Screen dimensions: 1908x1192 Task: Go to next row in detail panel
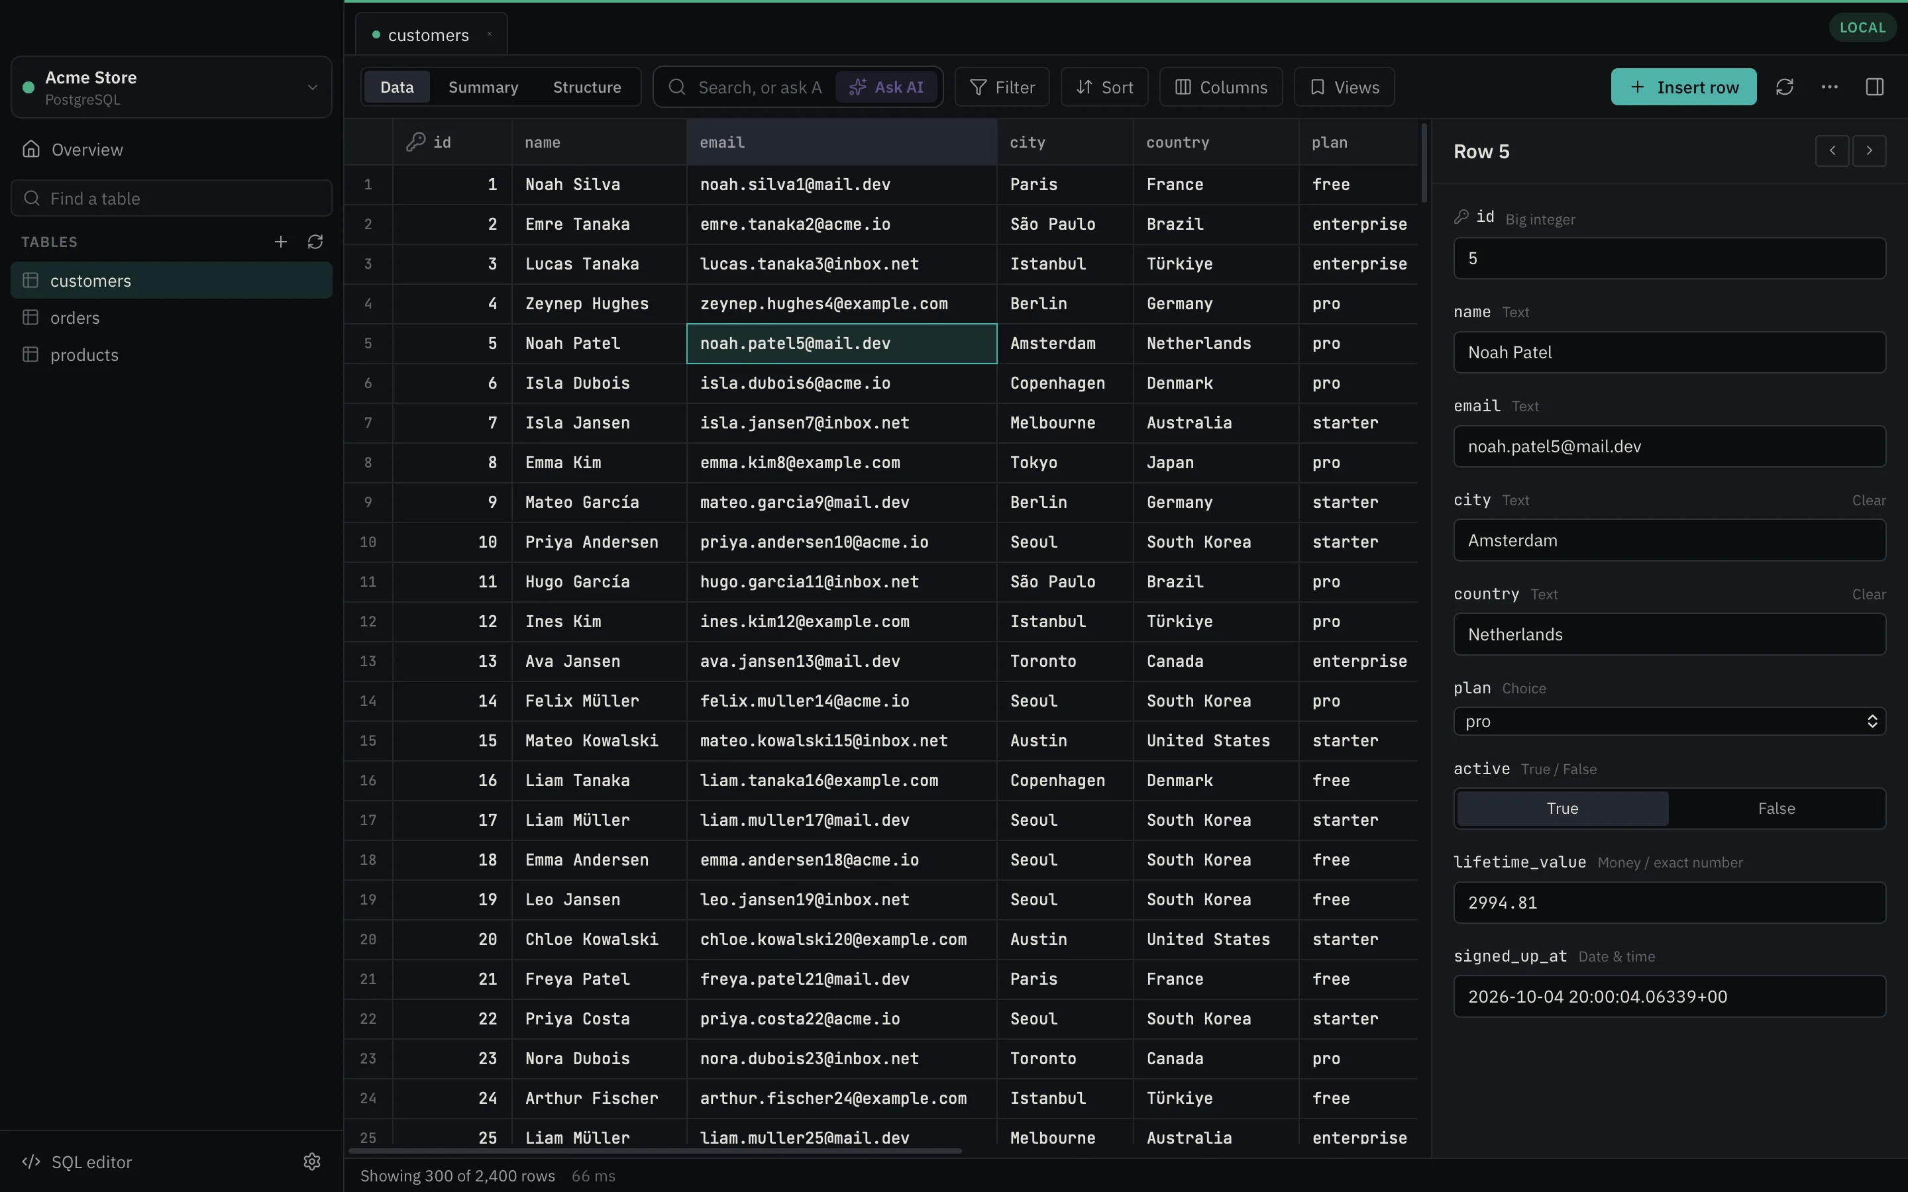[1870, 150]
